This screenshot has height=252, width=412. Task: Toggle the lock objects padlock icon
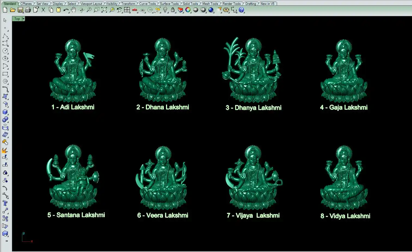(x=173, y=10)
